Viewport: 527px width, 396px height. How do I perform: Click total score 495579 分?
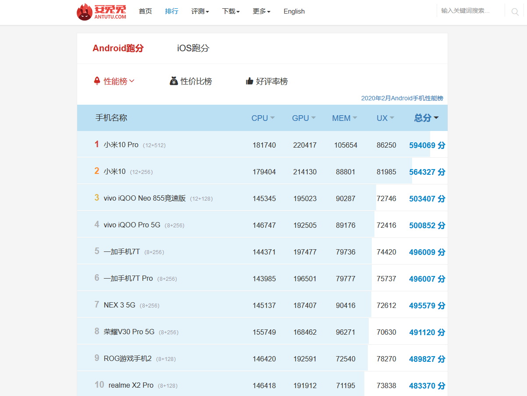pyautogui.click(x=427, y=305)
